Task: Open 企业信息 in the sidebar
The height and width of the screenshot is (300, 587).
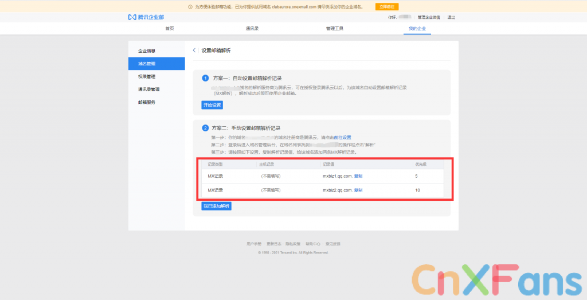Action: 147,51
